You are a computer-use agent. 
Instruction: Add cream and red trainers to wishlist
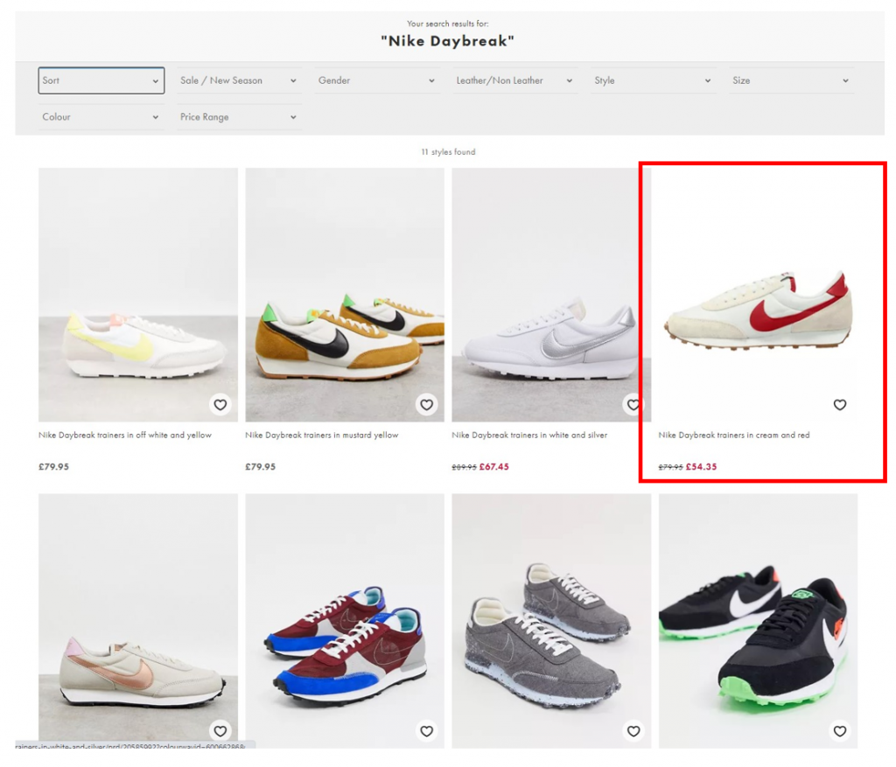click(840, 405)
